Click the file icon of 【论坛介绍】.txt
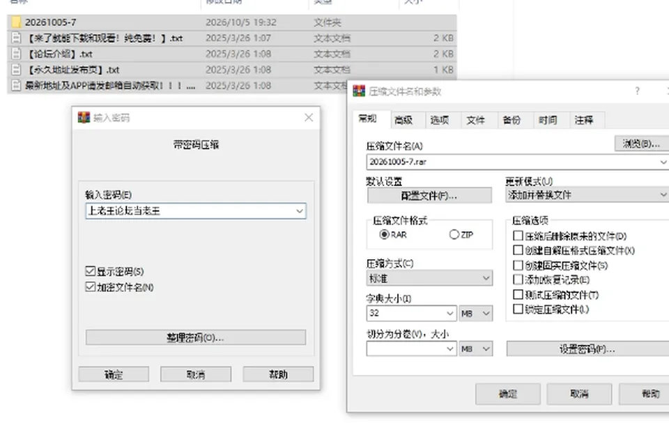Screen dimensions: 669x423 pyautogui.click(x=16, y=54)
